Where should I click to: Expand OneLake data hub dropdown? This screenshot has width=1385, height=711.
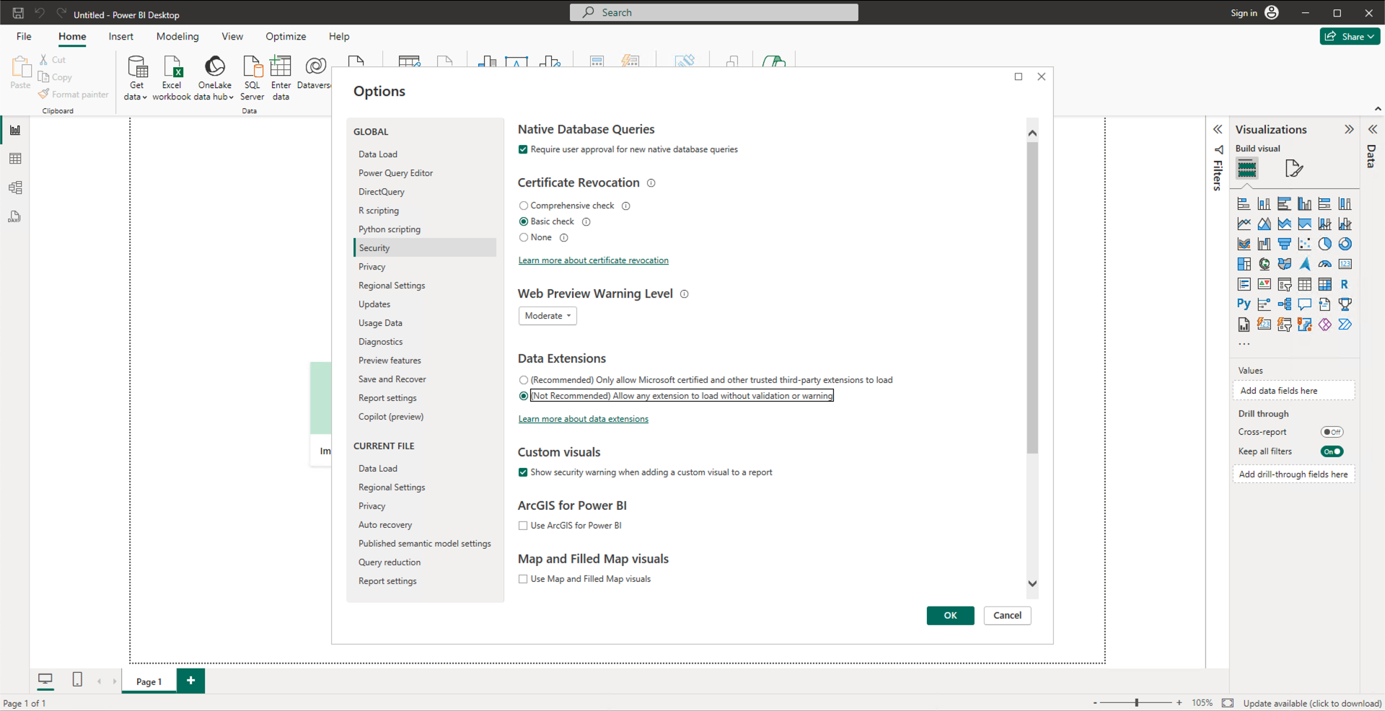[x=231, y=97]
